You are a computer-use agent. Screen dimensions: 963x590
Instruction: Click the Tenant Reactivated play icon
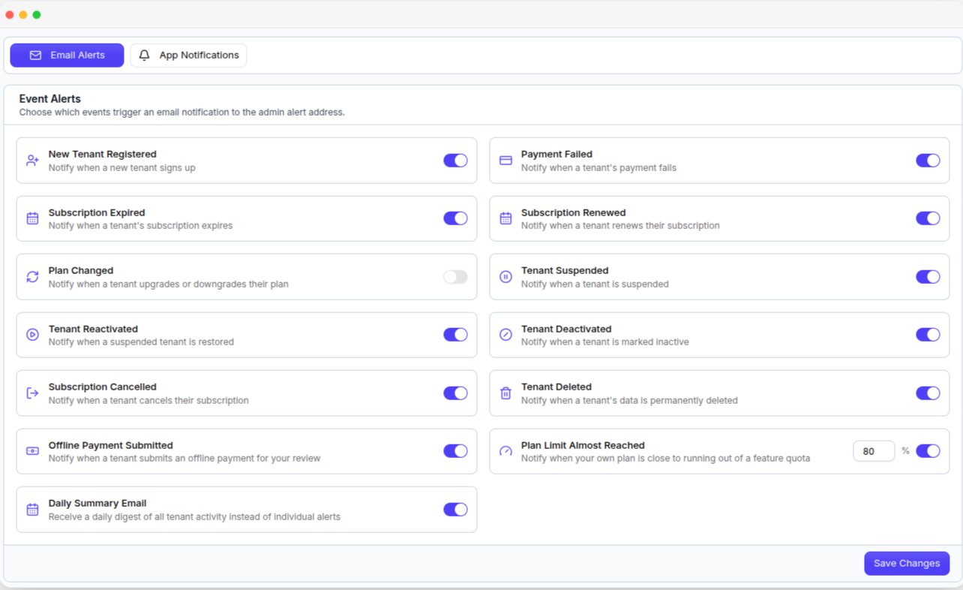[32, 335]
